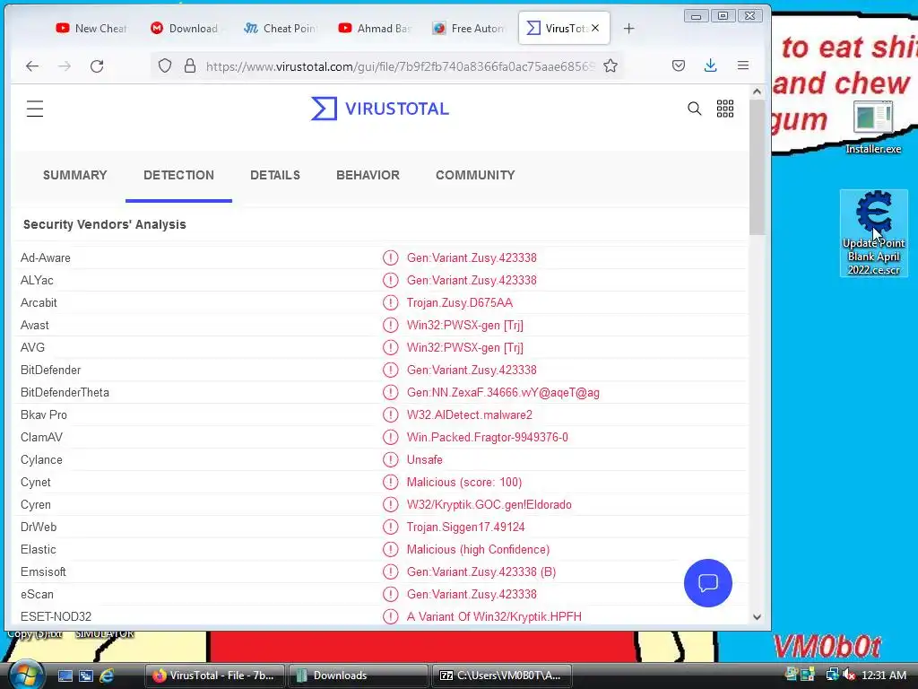Reload the page with the refresh icon
Screen dimensions: 918x689
[x=97, y=66]
